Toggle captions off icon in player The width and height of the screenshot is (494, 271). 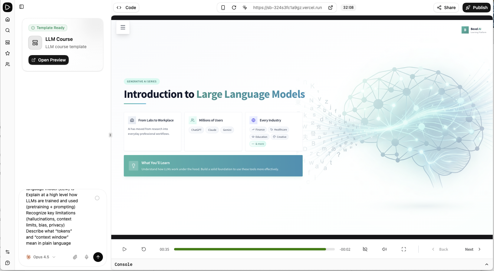pyautogui.click(x=365, y=249)
